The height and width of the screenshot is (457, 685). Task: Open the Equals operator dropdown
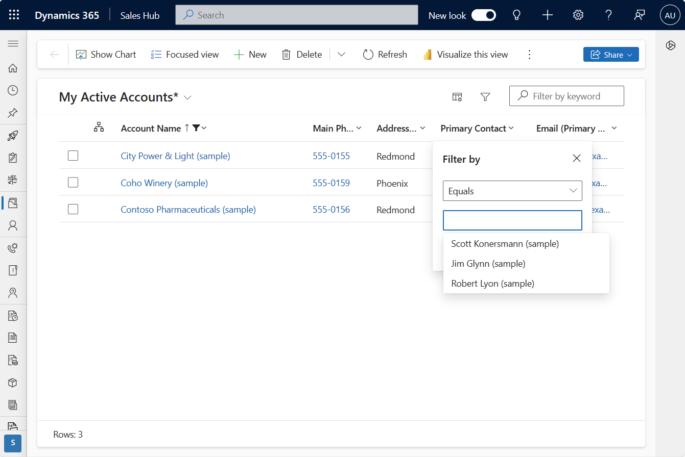512,191
